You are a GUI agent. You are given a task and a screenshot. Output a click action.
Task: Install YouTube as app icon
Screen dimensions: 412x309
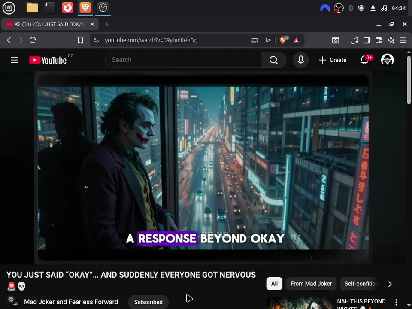click(x=254, y=40)
